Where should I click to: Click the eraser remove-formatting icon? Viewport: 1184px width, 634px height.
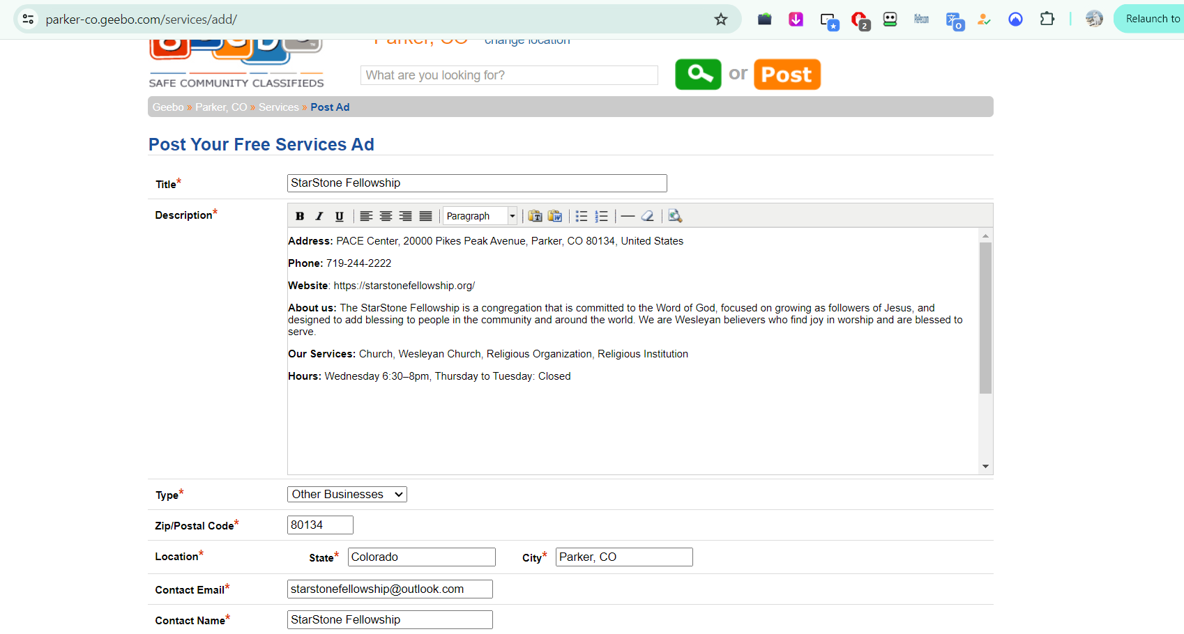point(648,216)
